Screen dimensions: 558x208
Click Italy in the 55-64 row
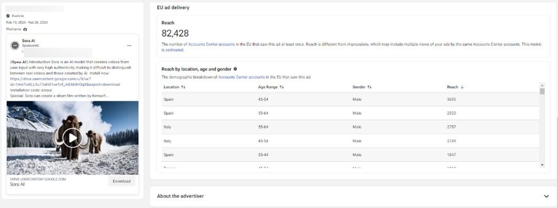click(x=167, y=127)
